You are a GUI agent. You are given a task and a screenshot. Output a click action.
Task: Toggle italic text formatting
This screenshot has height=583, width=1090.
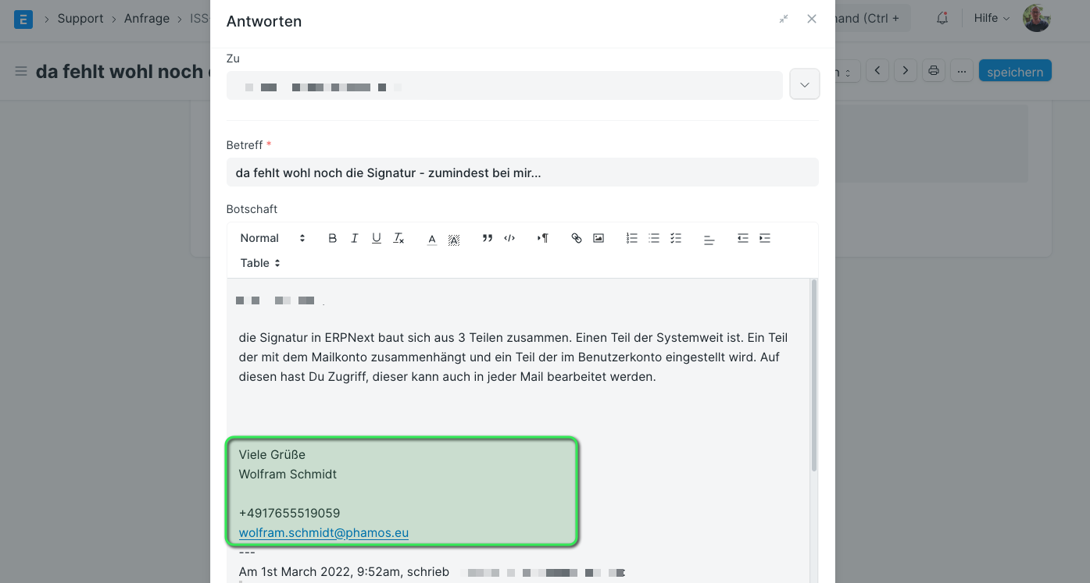click(355, 238)
